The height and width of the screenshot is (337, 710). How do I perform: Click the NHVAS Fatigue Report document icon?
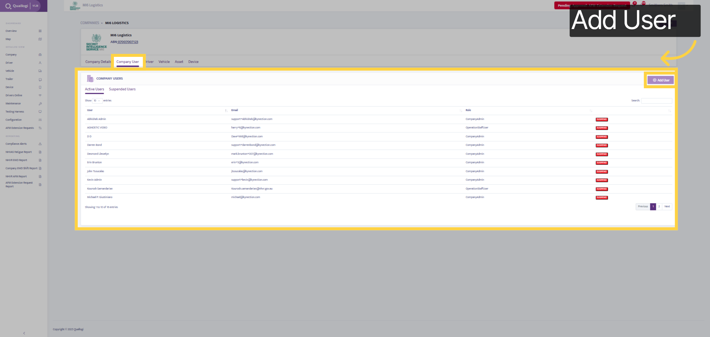(40, 152)
